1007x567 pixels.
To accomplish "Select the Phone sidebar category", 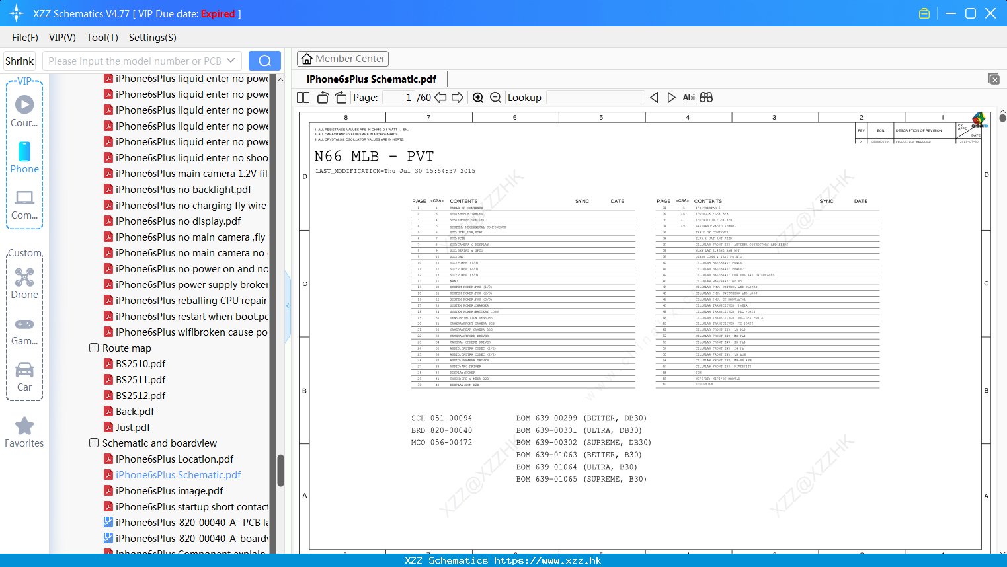I will coord(24,158).
